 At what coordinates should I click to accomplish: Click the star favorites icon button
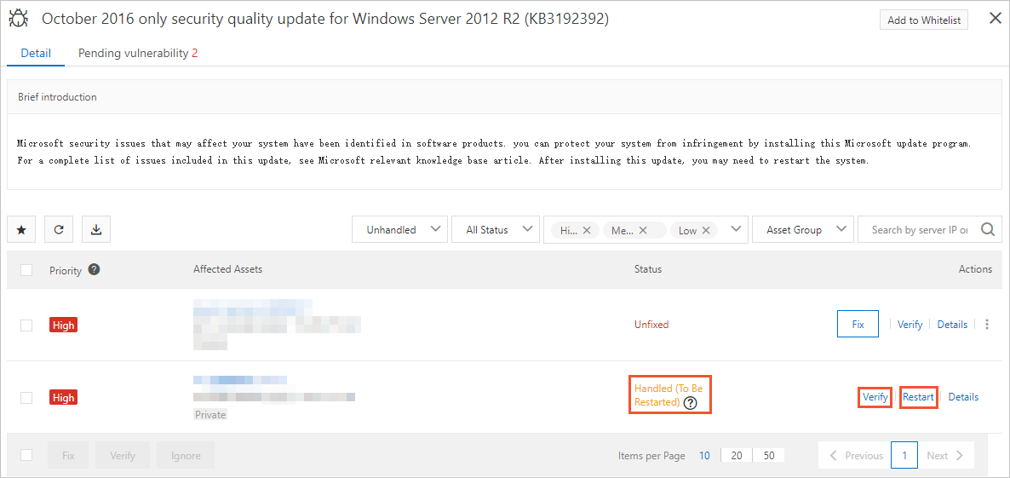(21, 229)
